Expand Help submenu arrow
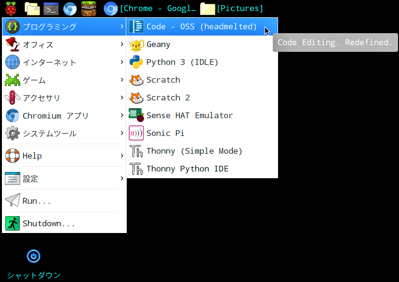399x282 pixels. (x=122, y=156)
